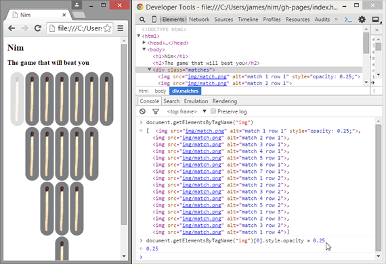Click the Inspect element magnifier icon
Viewport: 386px width, 264px height.
pyautogui.click(x=142, y=20)
